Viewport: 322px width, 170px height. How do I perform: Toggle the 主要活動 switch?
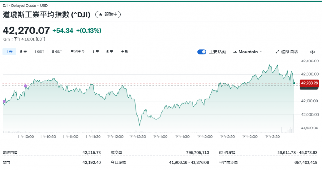click(x=202, y=52)
